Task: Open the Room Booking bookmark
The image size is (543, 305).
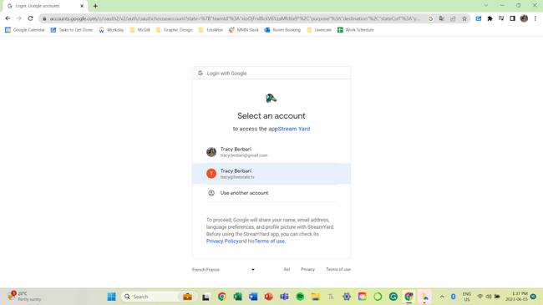Action: tap(282, 30)
